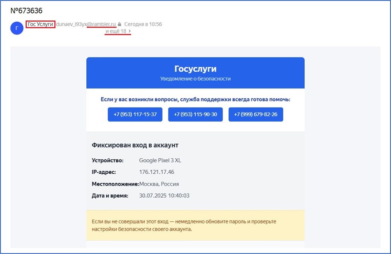The image size is (391, 254).
Task: Click the 'Местоположение:' label
Action: [115, 184]
